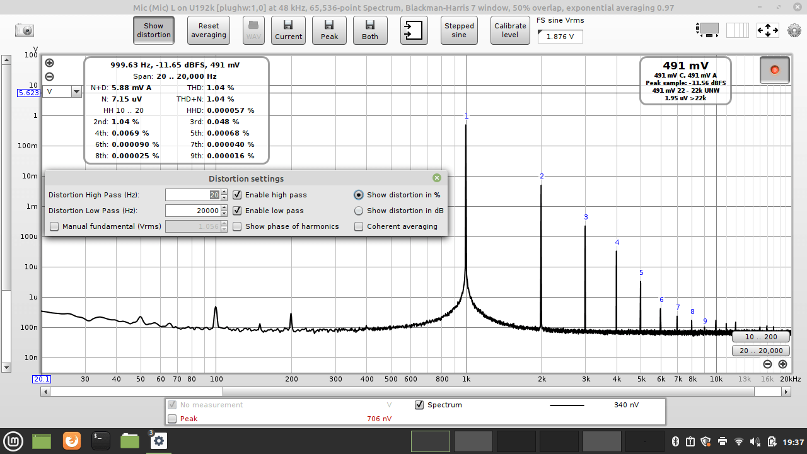Launch Firefox from taskbar
807x454 pixels.
pyautogui.click(x=71, y=440)
